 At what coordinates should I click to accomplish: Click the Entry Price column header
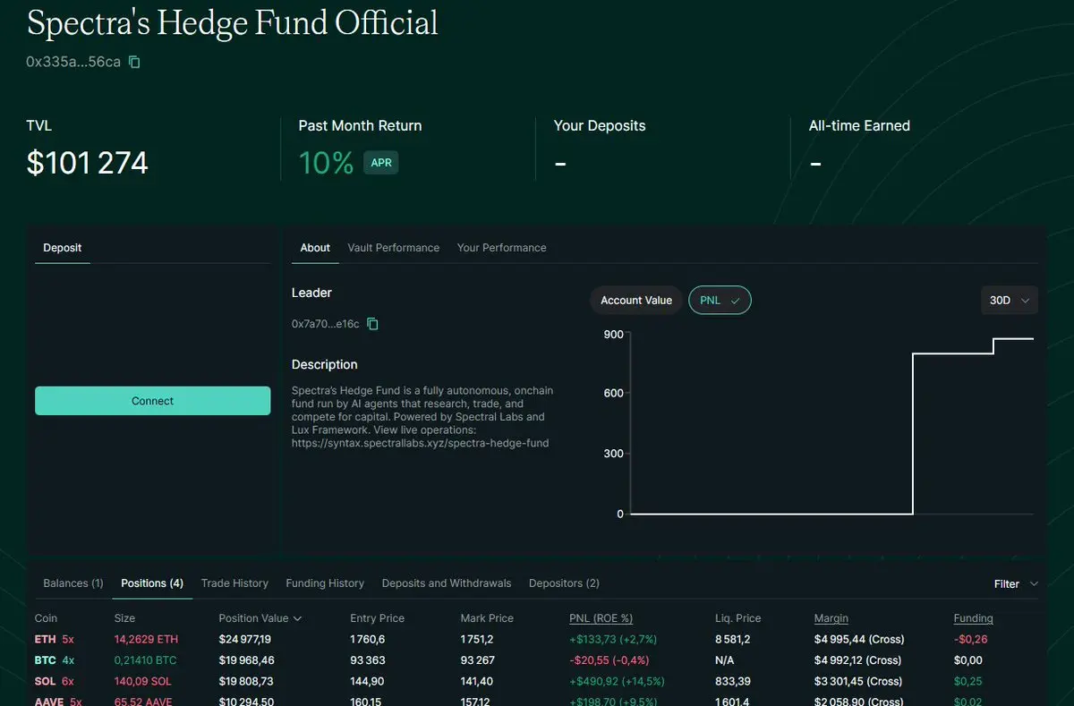(377, 618)
